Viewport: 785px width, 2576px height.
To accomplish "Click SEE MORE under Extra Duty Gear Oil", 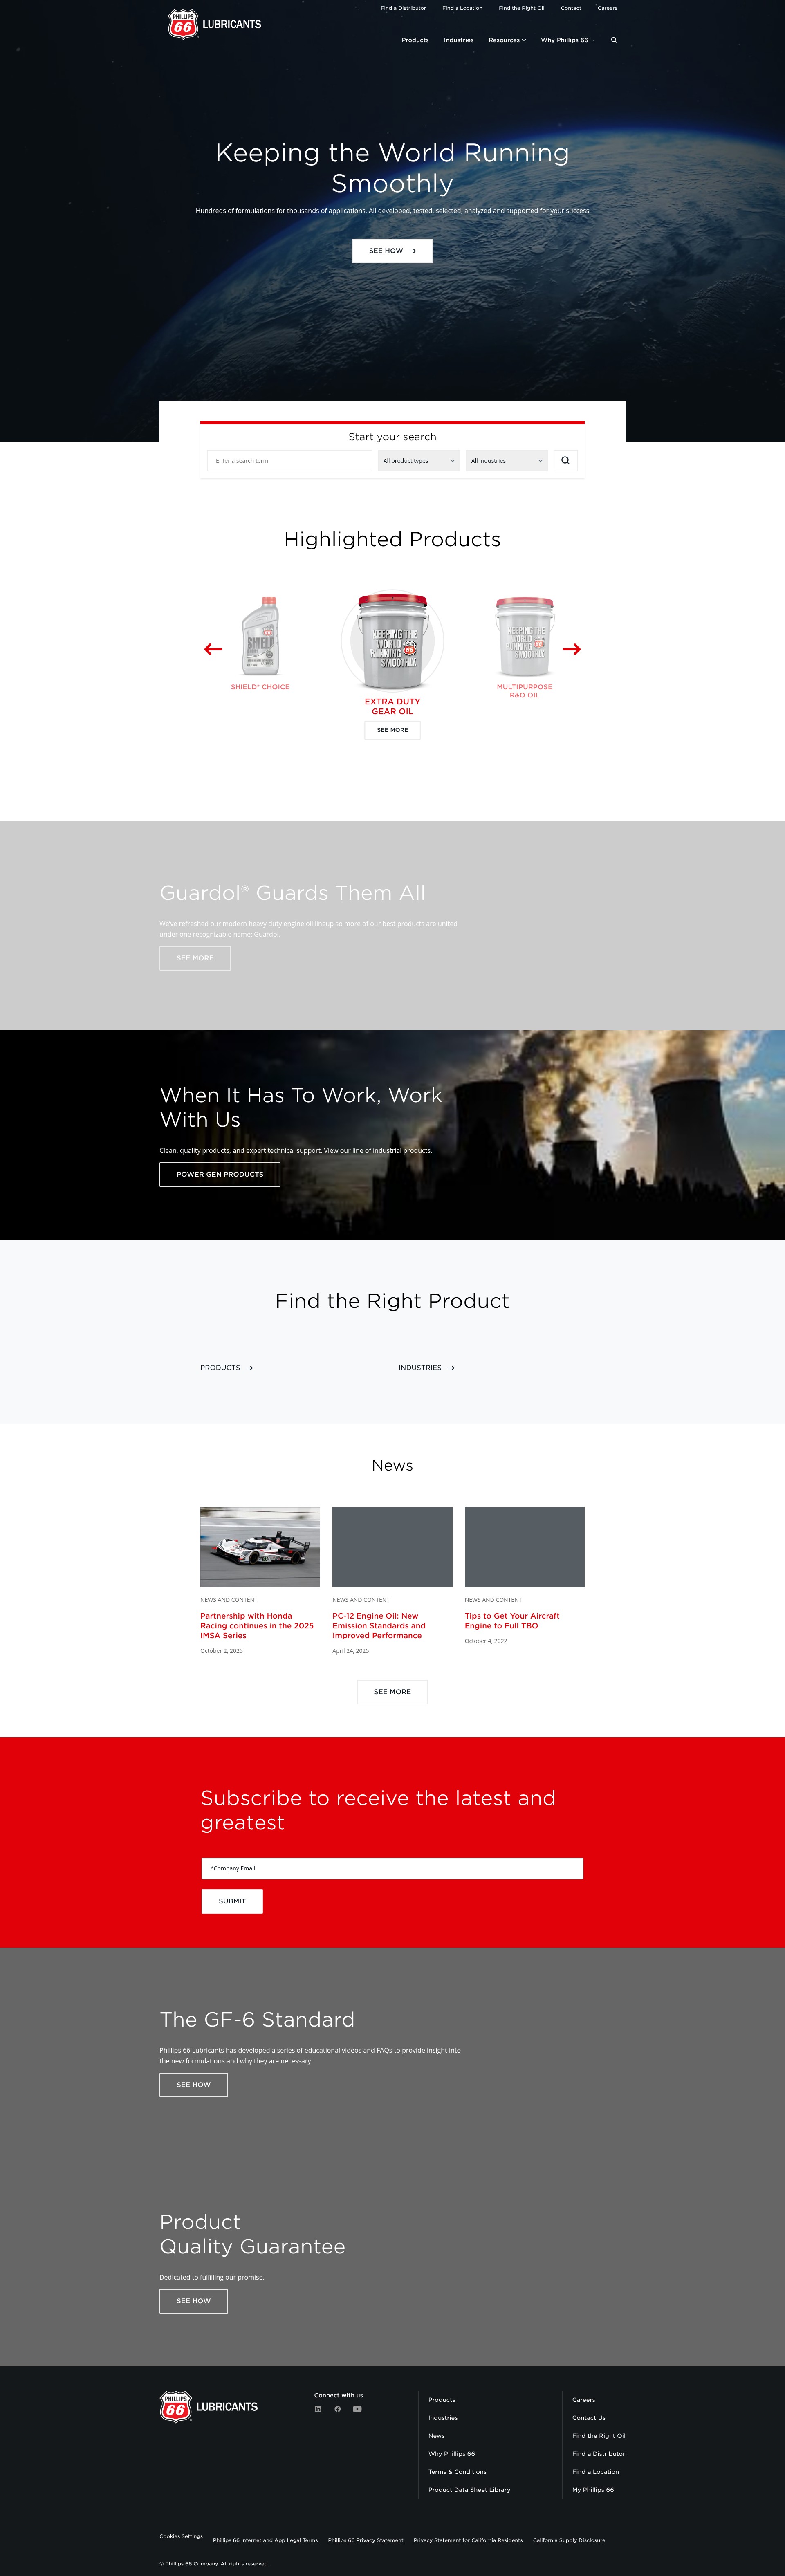I will [x=392, y=730].
